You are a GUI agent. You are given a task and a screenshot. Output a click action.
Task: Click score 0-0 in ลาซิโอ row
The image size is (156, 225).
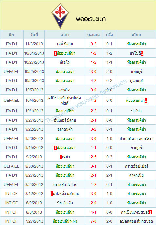point(94,90)
